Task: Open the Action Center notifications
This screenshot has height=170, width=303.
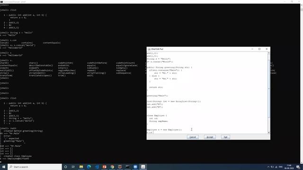Action: [x=298, y=167]
